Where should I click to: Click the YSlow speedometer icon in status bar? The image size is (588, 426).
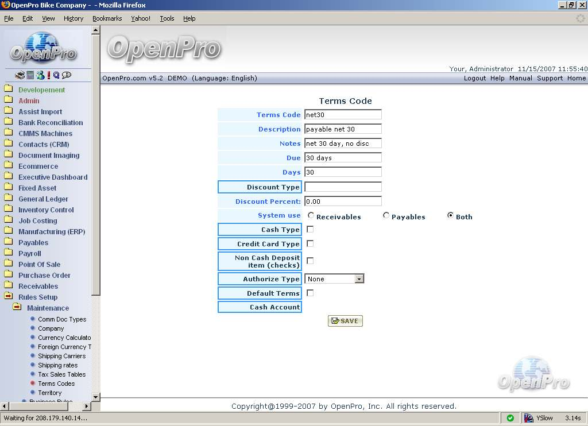529,418
